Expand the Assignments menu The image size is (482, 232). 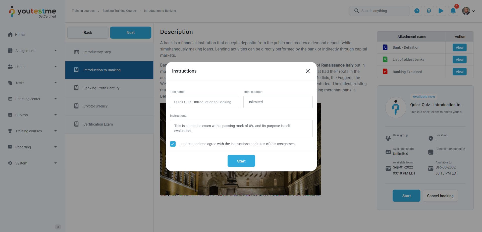pyautogui.click(x=56, y=51)
